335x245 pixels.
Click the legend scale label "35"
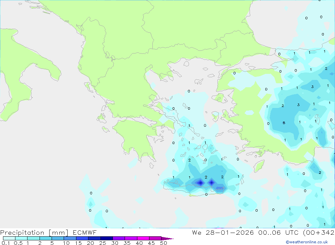point(127,243)
